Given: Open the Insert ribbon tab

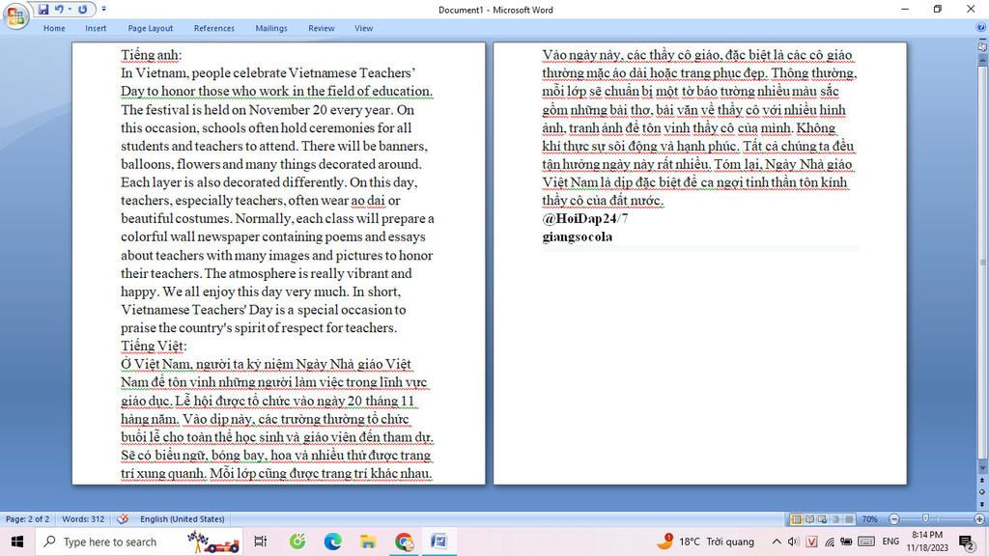Looking at the screenshot, I should (96, 28).
